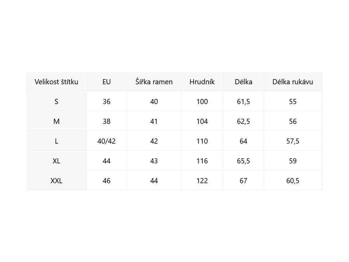Select sleeve length '60,5' for XXL
349x262 pixels.
[x=293, y=181]
